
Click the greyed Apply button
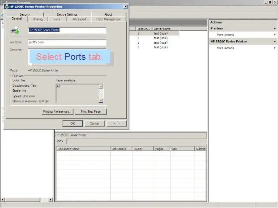coord(116,123)
